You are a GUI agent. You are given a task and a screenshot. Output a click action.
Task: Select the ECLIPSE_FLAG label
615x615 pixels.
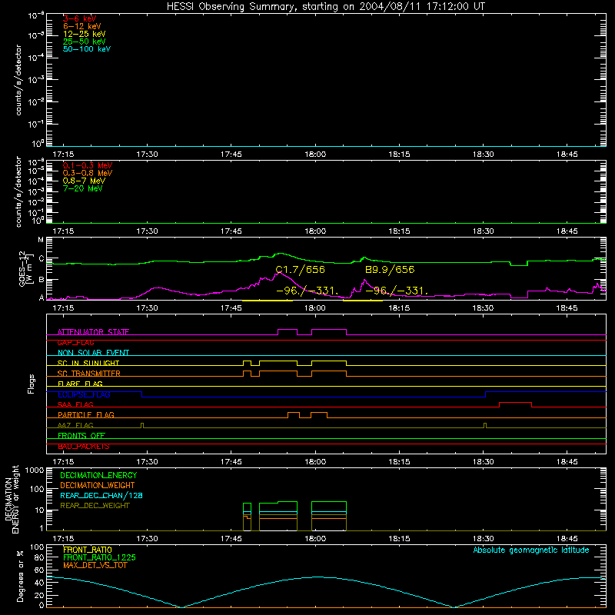[84, 394]
